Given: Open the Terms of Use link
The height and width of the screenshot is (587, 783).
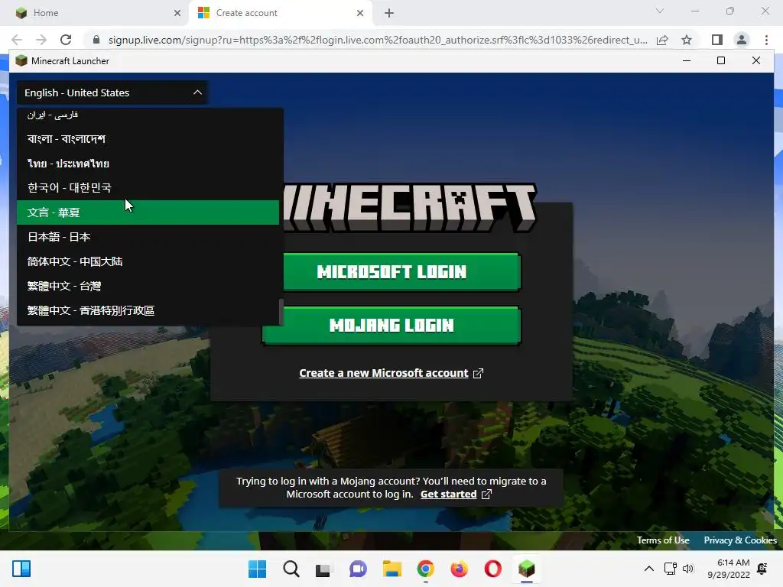Looking at the screenshot, I should coord(663,540).
